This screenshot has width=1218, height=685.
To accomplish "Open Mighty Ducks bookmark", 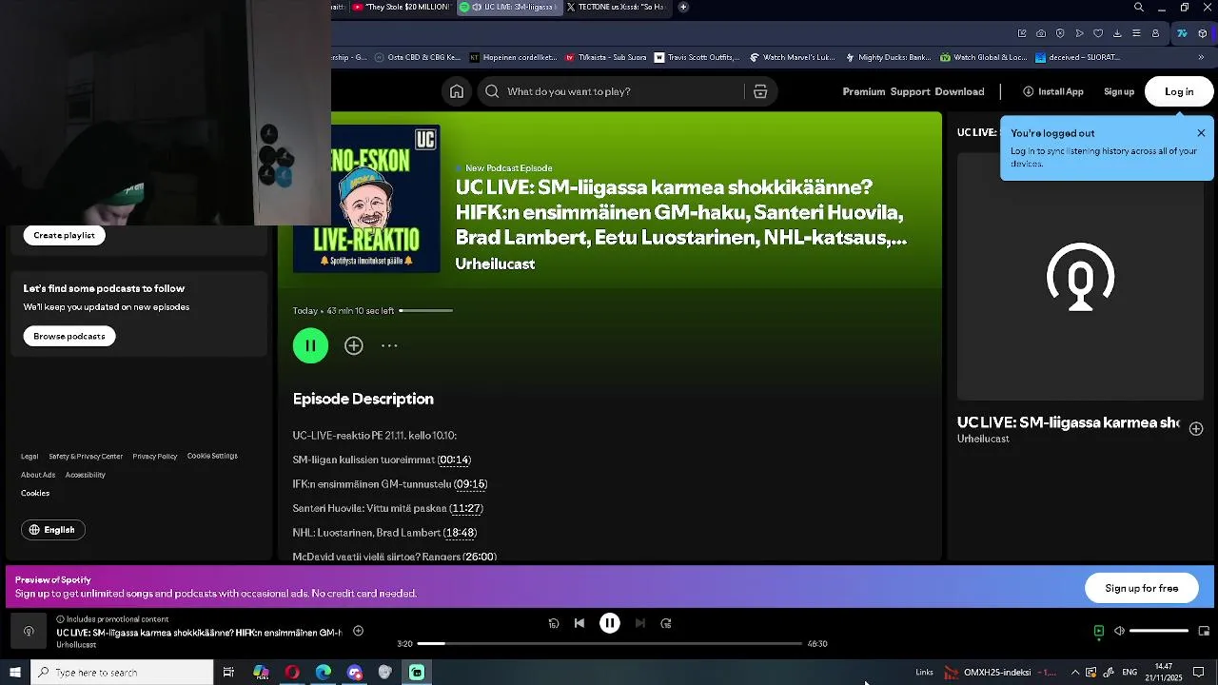I will (887, 57).
